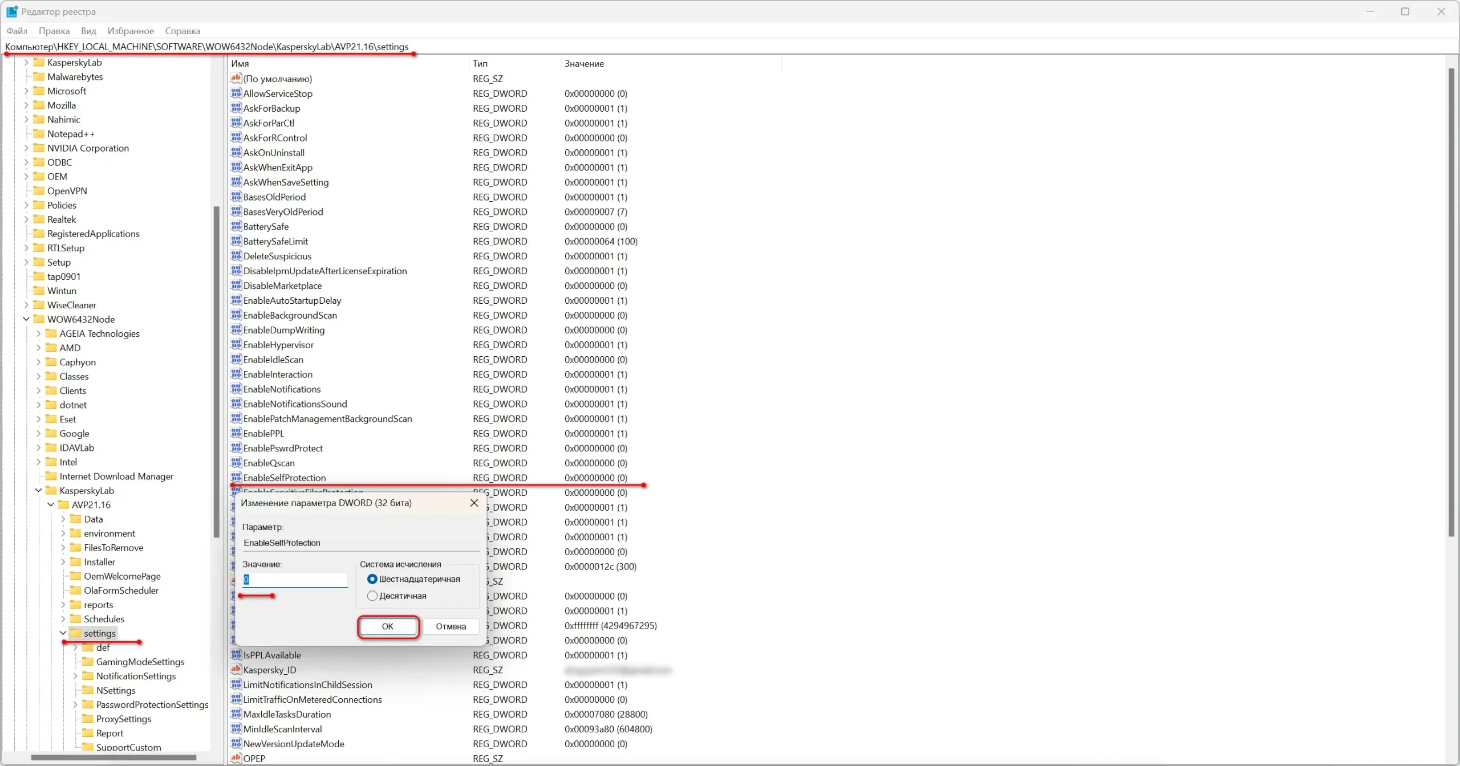Click the string icon of (По умолчанию) value
This screenshot has width=1460, height=766.
236,79
